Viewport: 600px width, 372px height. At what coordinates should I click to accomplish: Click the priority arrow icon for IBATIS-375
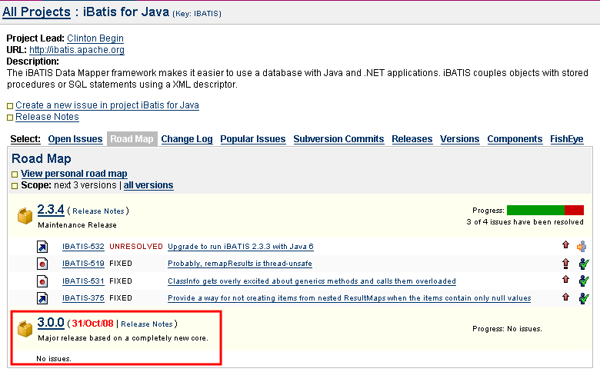coord(565,297)
